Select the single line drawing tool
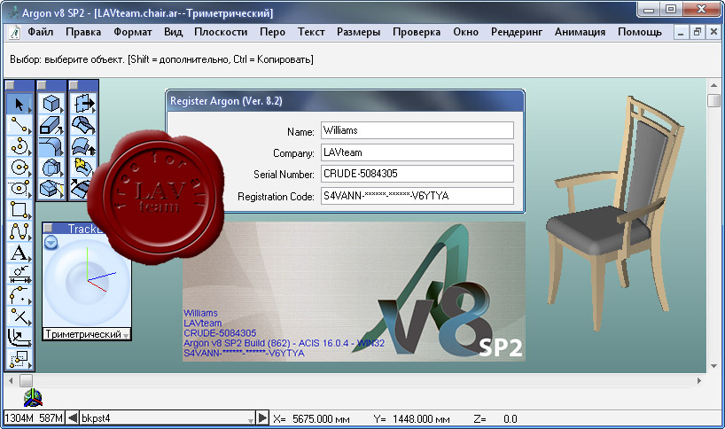Image resolution: width=725 pixels, height=429 pixels. 19,125
